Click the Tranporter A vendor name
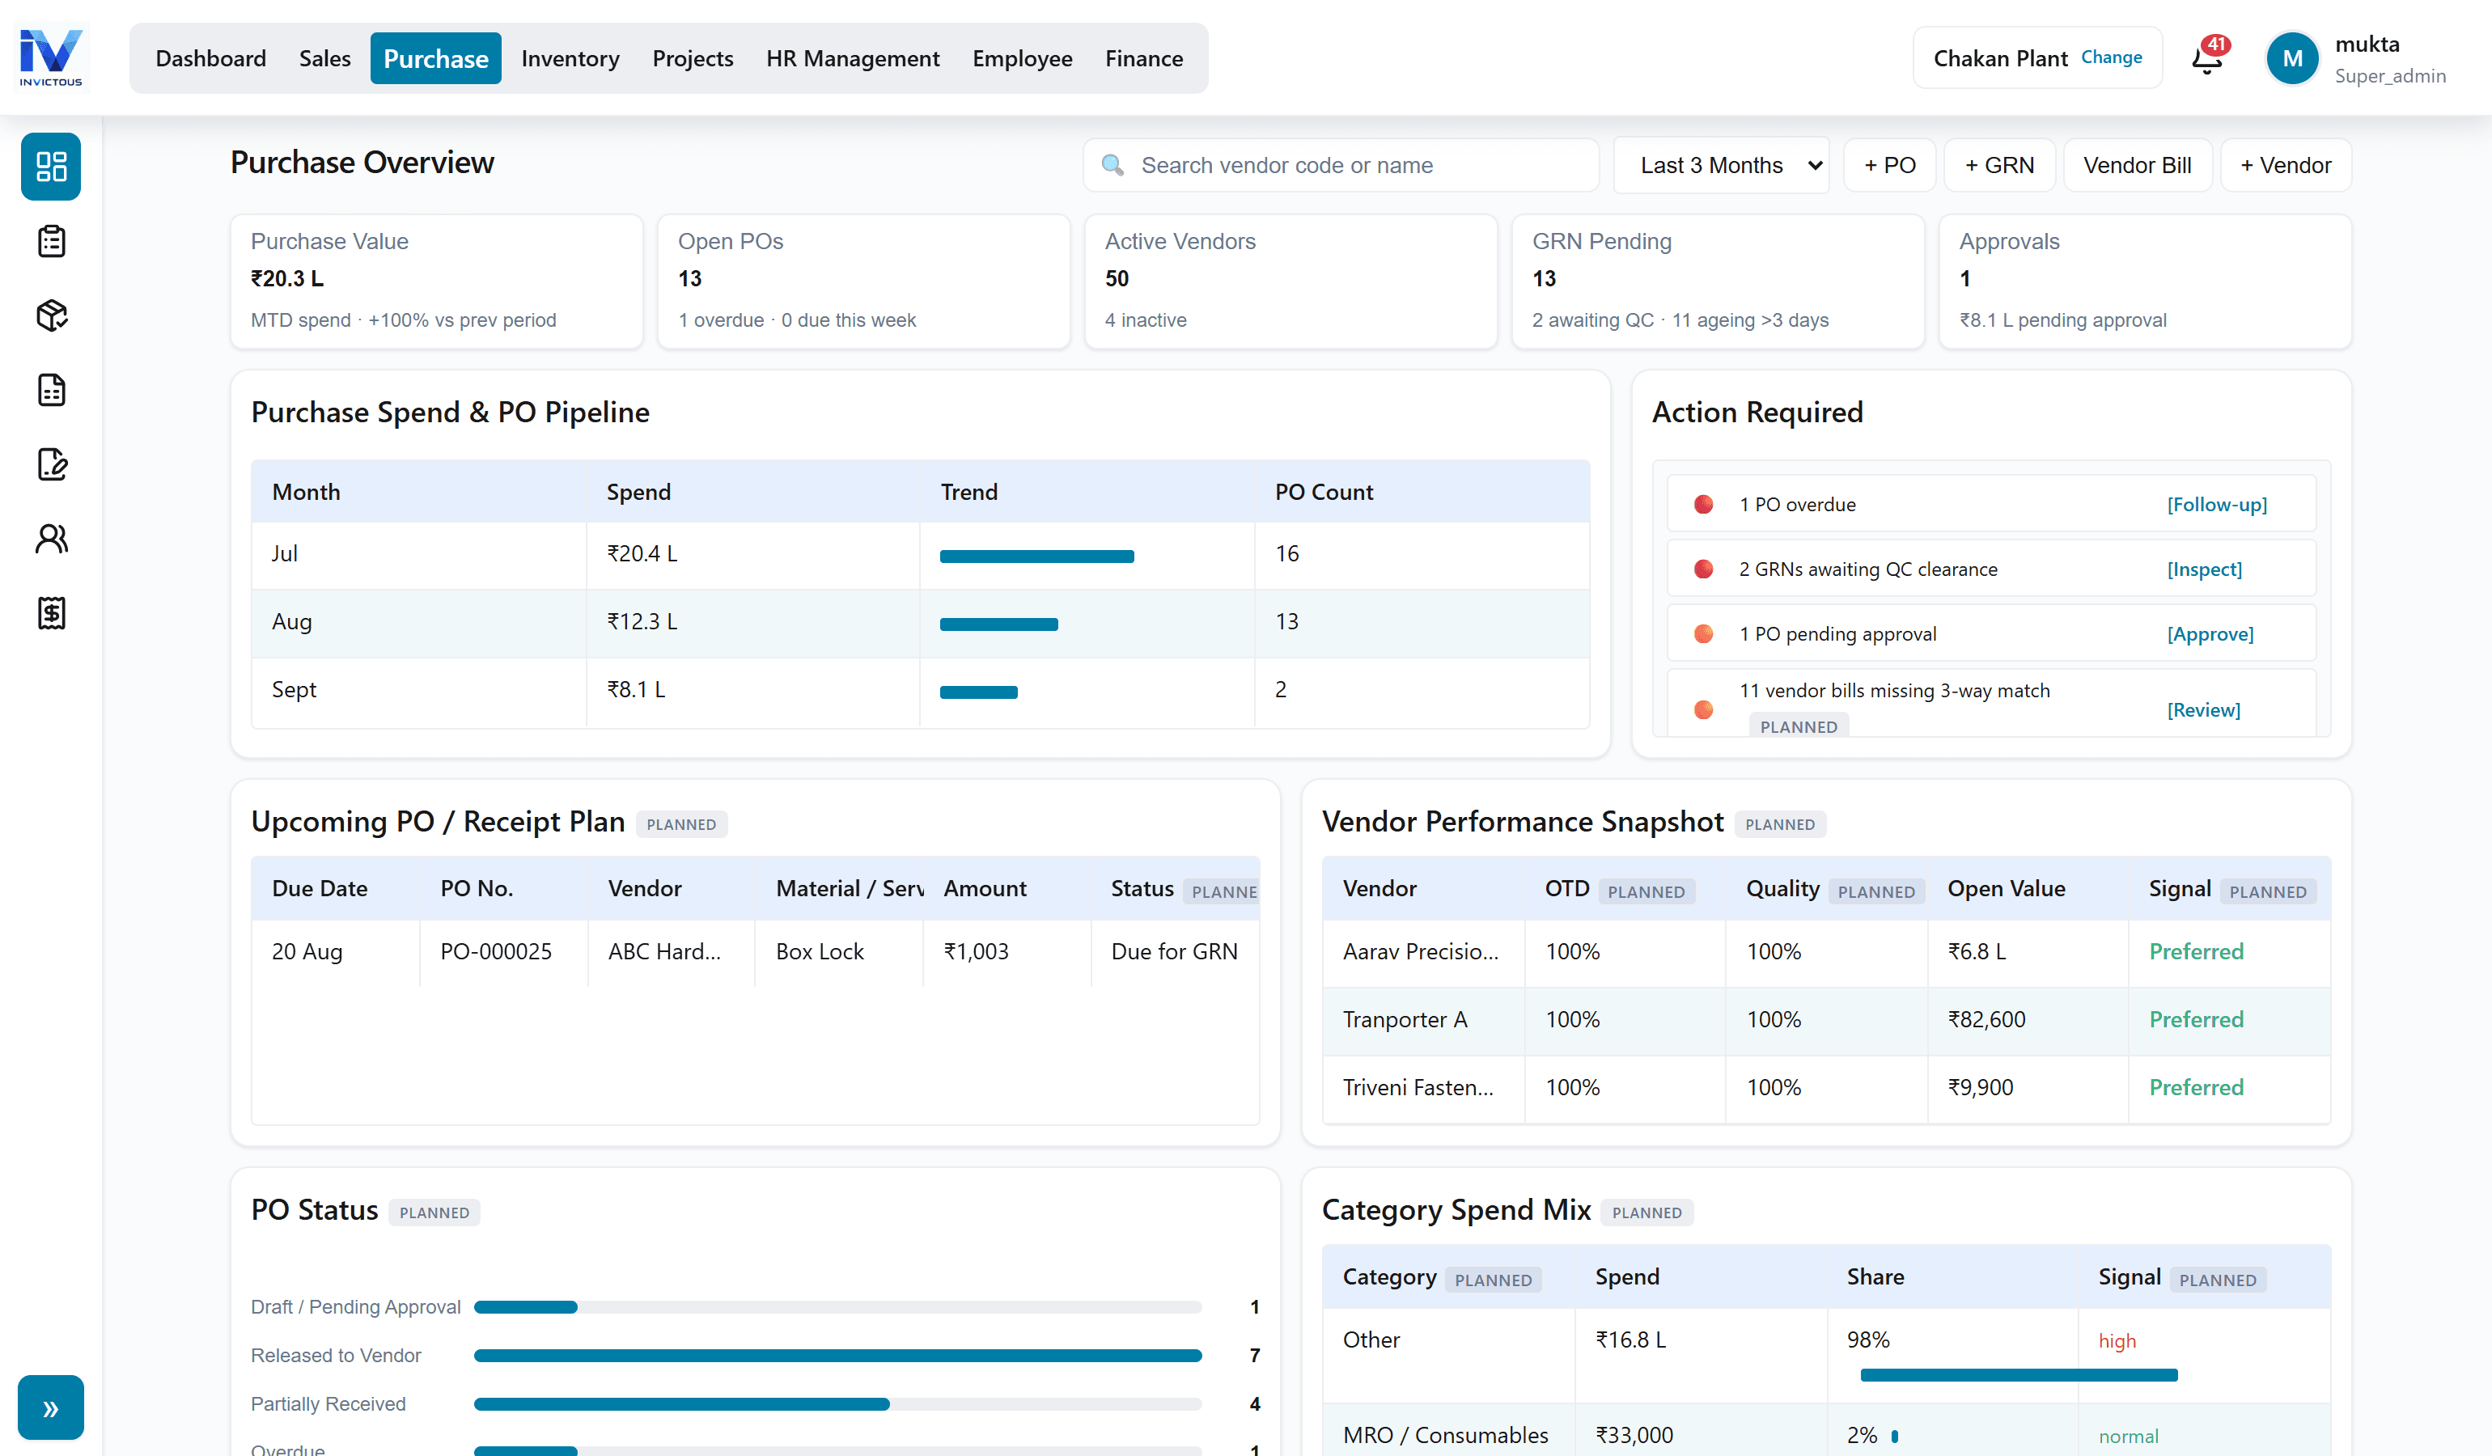 pyautogui.click(x=1405, y=1019)
